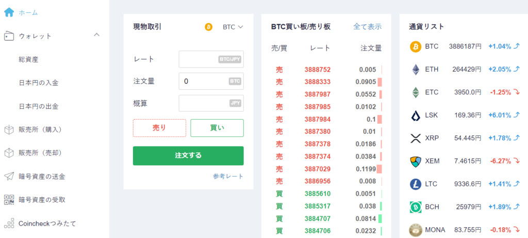Screen dimensions: 528x238
Task: Open 販売所（購入） menu item
Action: point(40,130)
